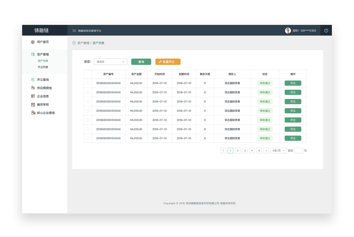Click the 企业信息 sidebar icon

(x=33, y=96)
